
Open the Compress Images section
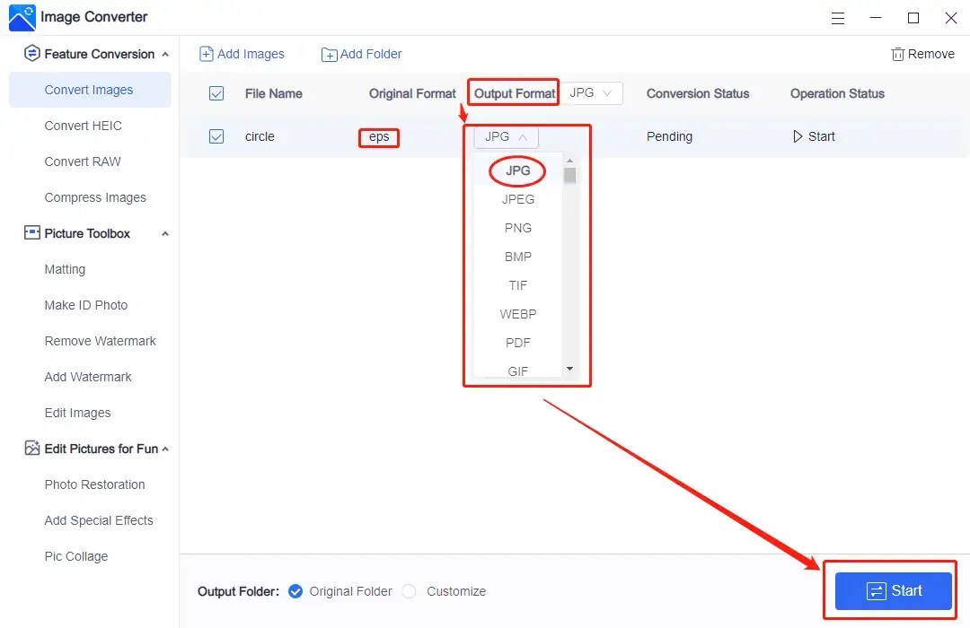click(x=94, y=197)
